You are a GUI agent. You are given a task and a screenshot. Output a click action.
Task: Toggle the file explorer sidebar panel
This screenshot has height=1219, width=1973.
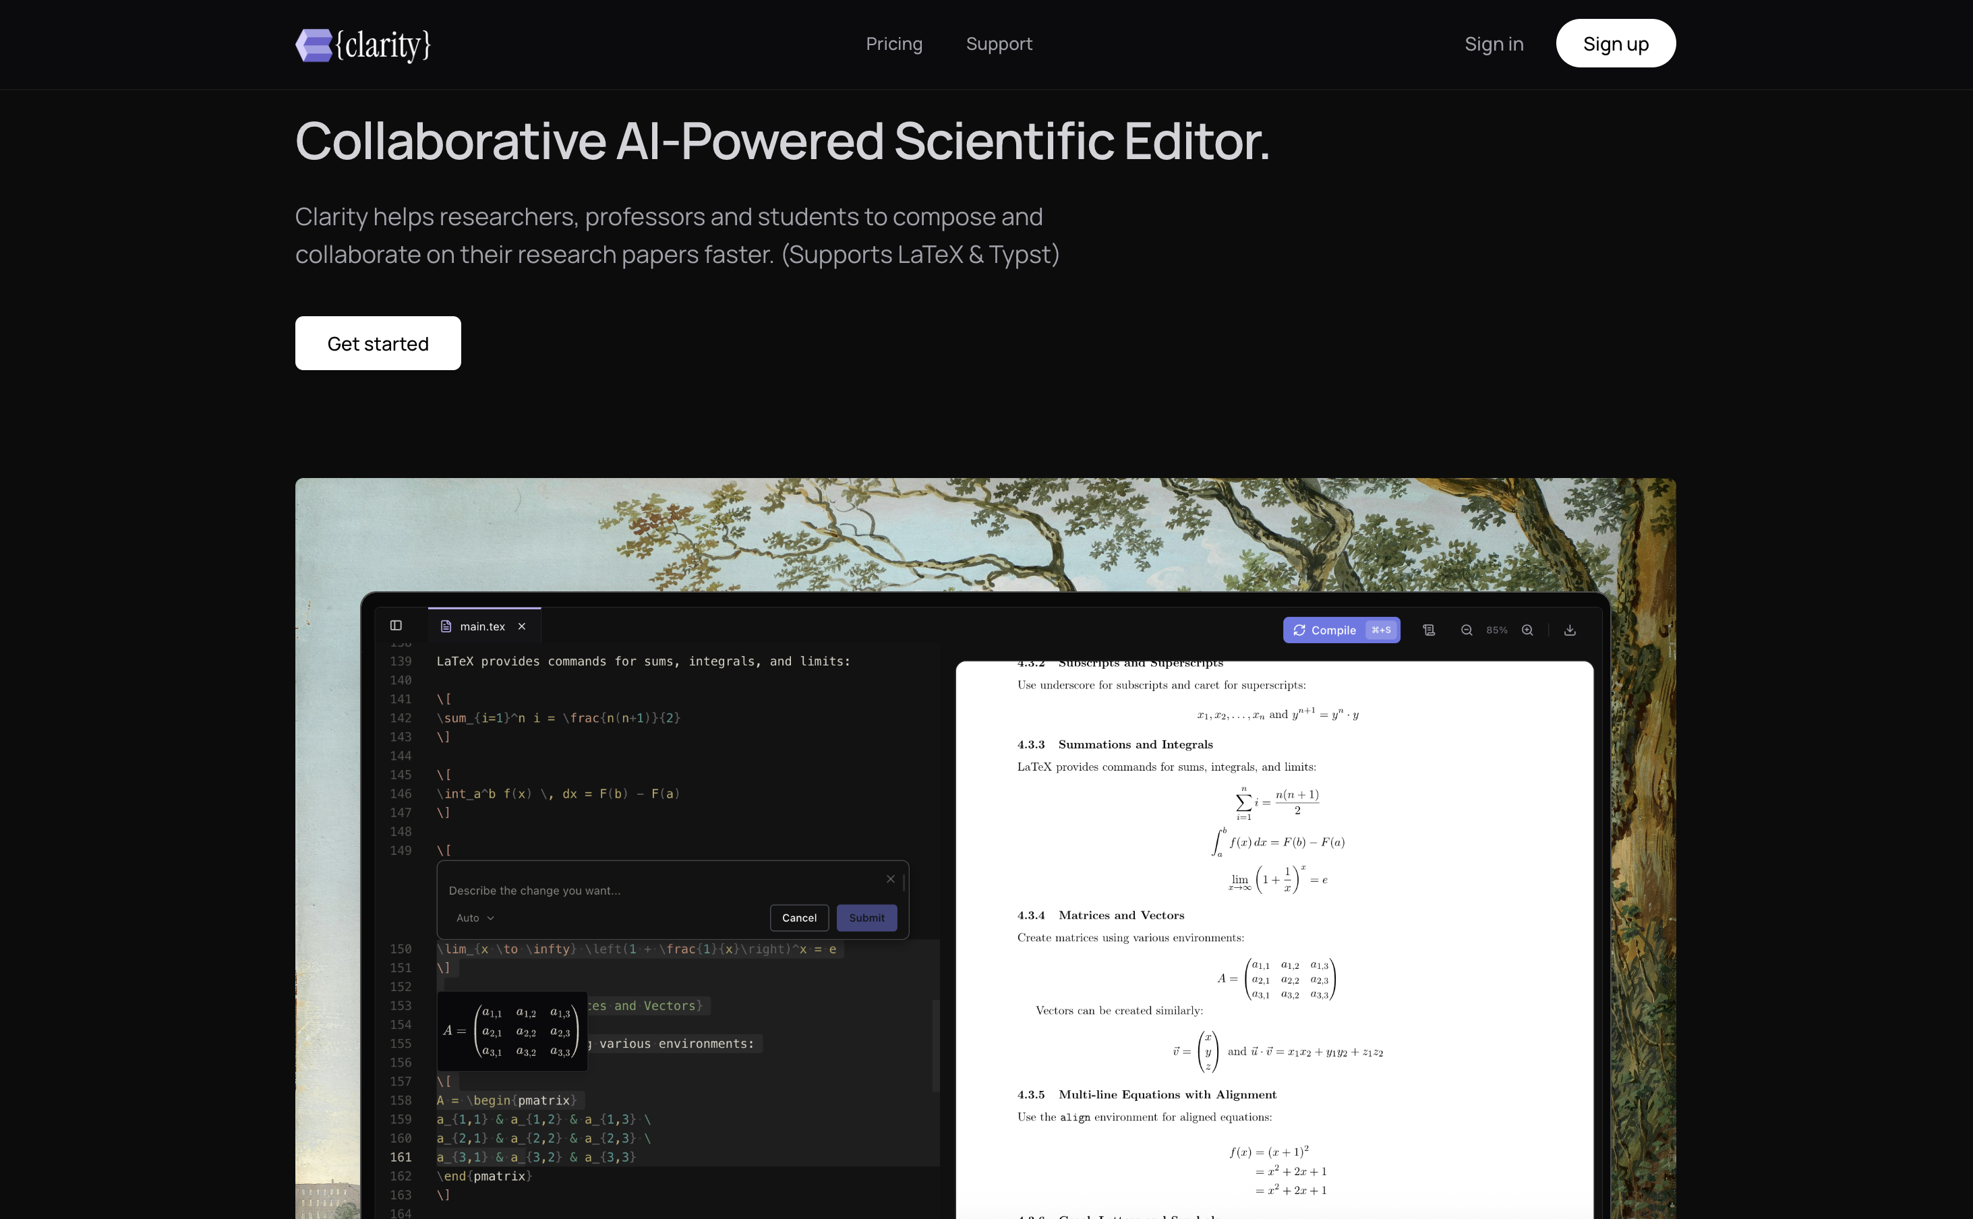[x=396, y=625]
